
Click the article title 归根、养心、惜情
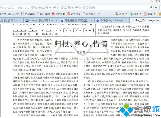point(81,44)
